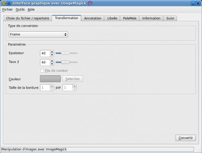The image size is (202, 153).
Task: Open the Fichier menu
Action: pos(7,10)
